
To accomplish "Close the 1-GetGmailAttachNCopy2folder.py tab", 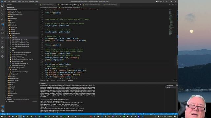I will tap(80, 5).
